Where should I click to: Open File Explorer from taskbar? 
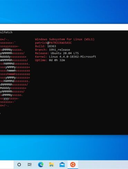point(51,165)
